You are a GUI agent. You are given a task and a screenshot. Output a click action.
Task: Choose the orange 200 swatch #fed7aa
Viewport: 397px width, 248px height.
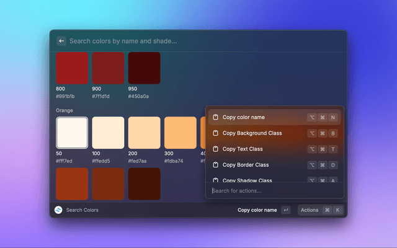[x=144, y=133]
